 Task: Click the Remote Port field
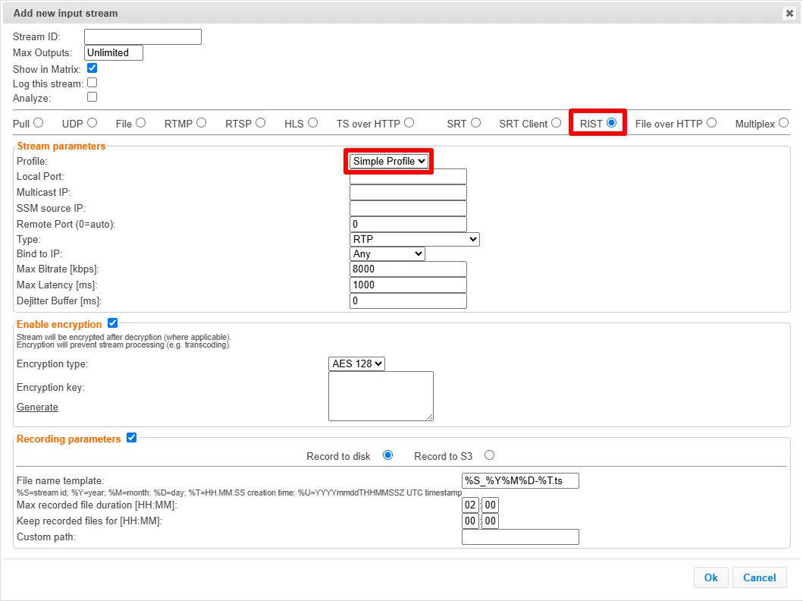point(408,225)
